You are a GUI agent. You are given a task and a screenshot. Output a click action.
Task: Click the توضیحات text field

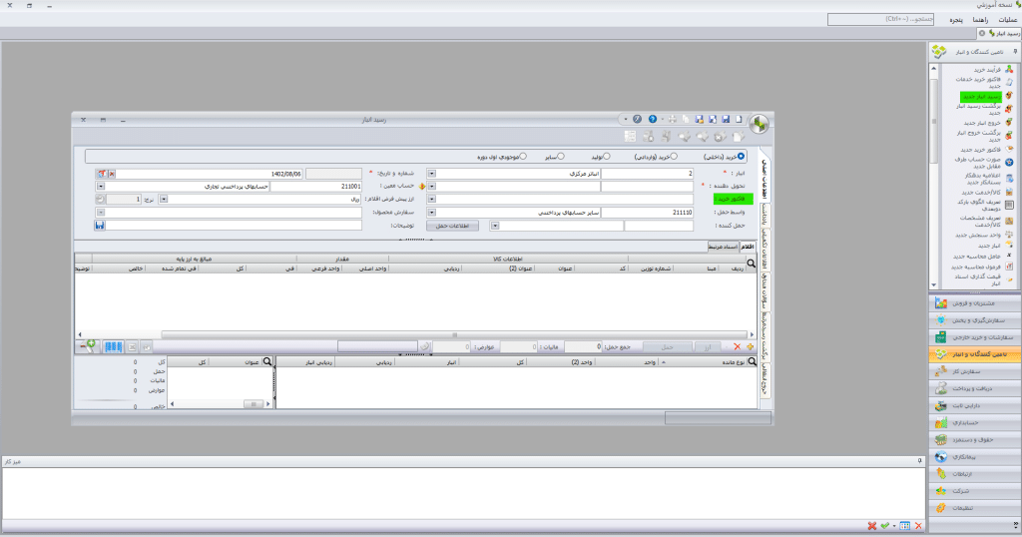[234, 226]
